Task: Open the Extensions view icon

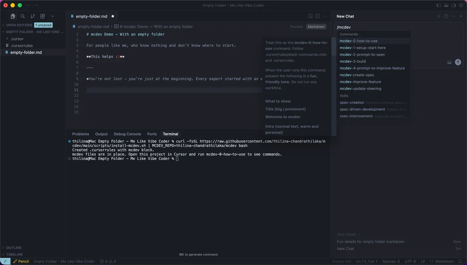Action: tap(43, 16)
